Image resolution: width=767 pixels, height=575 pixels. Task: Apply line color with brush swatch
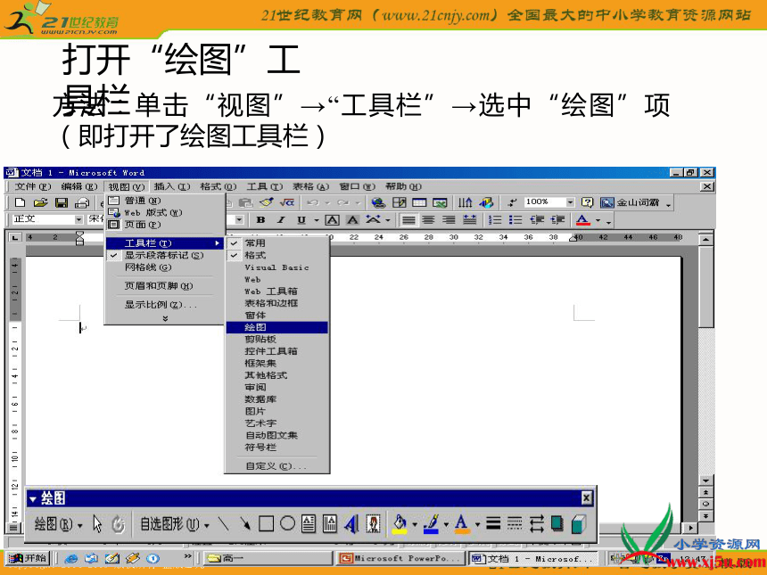pos(431,524)
